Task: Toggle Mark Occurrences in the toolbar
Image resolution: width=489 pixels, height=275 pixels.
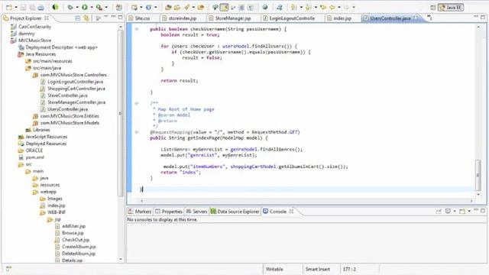Action: [x=224, y=7]
